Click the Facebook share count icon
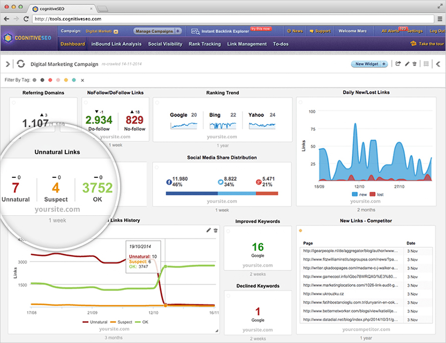The image size is (446, 343). point(169,182)
